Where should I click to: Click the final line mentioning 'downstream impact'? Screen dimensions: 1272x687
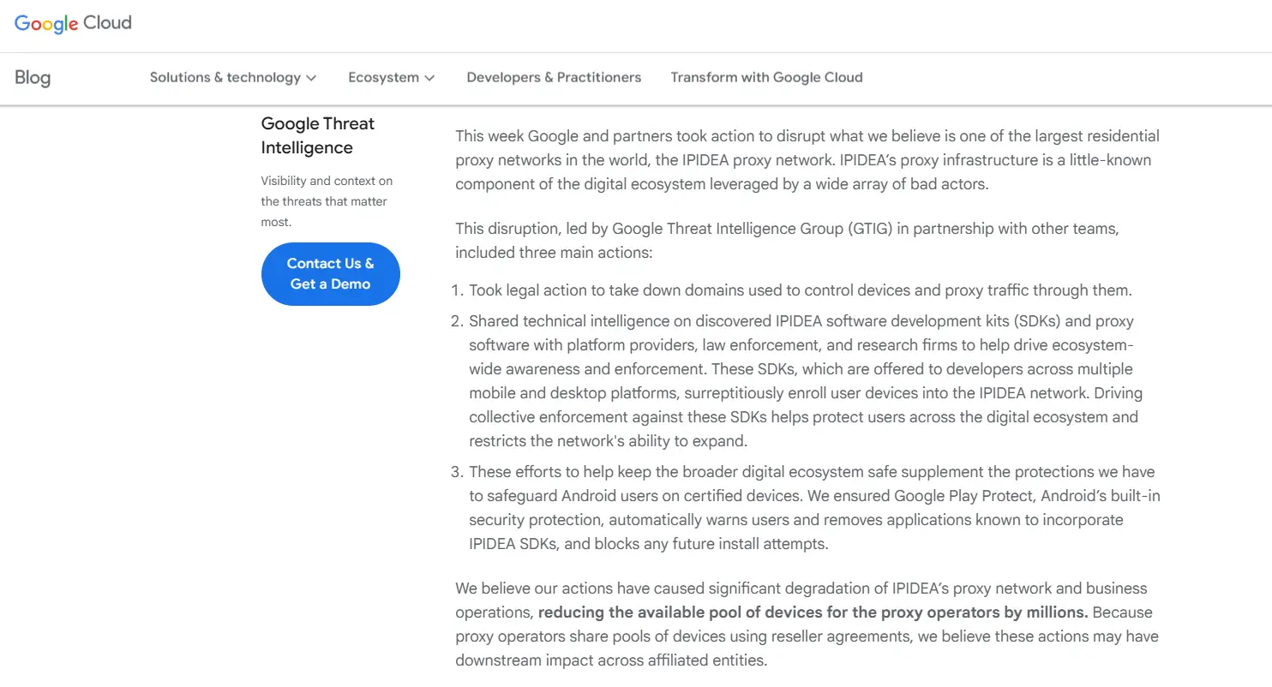click(610, 660)
